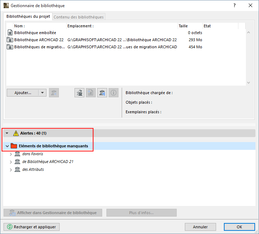Click the ArchiCAD app icon in title bar

pos(6,5)
